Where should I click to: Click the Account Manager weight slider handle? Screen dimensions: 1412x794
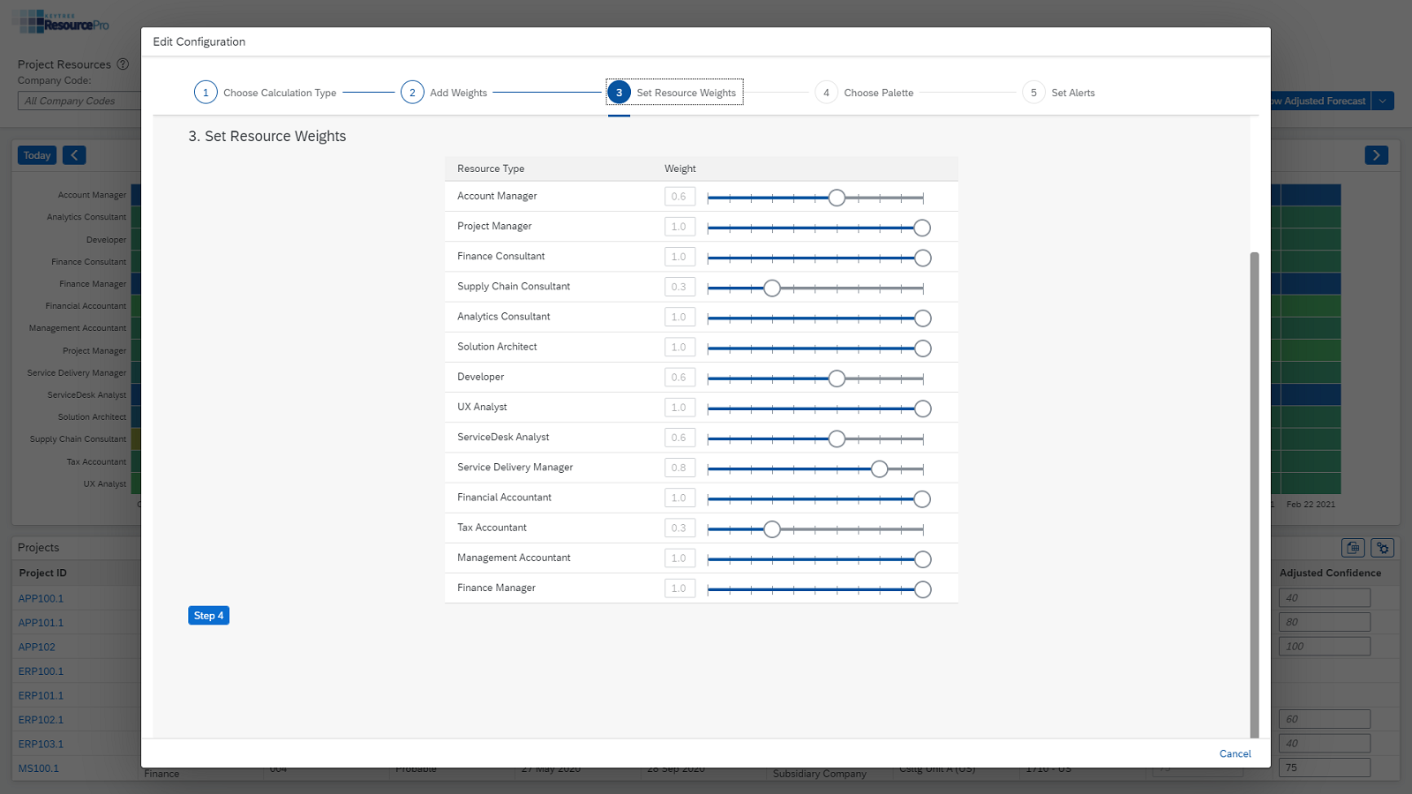click(837, 198)
